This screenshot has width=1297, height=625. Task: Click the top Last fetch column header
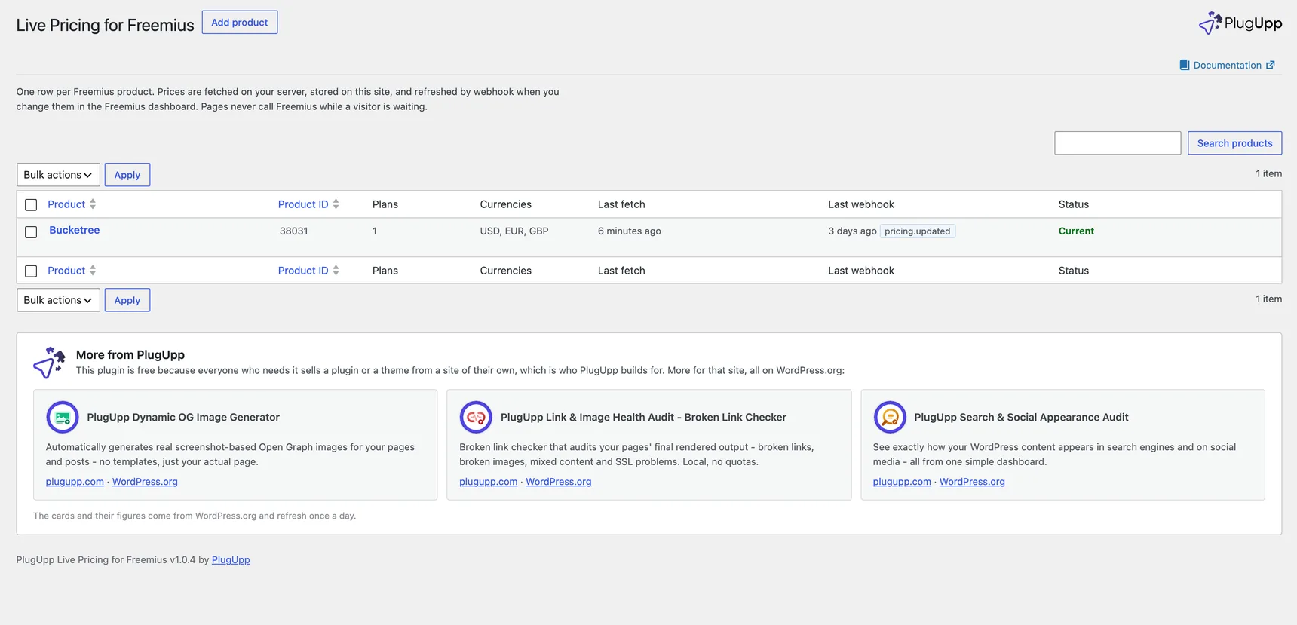pyautogui.click(x=621, y=204)
